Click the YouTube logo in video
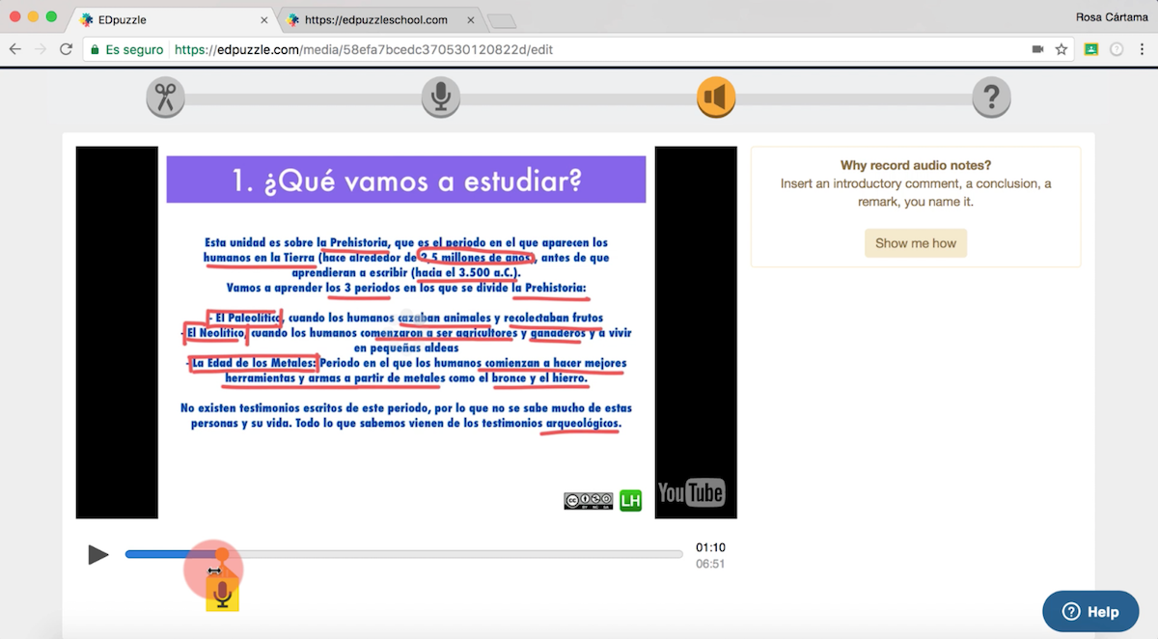 [690, 493]
